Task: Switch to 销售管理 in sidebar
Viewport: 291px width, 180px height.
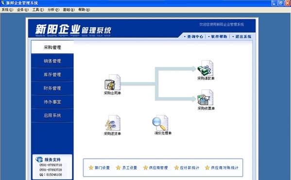Action: click(x=52, y=61)
